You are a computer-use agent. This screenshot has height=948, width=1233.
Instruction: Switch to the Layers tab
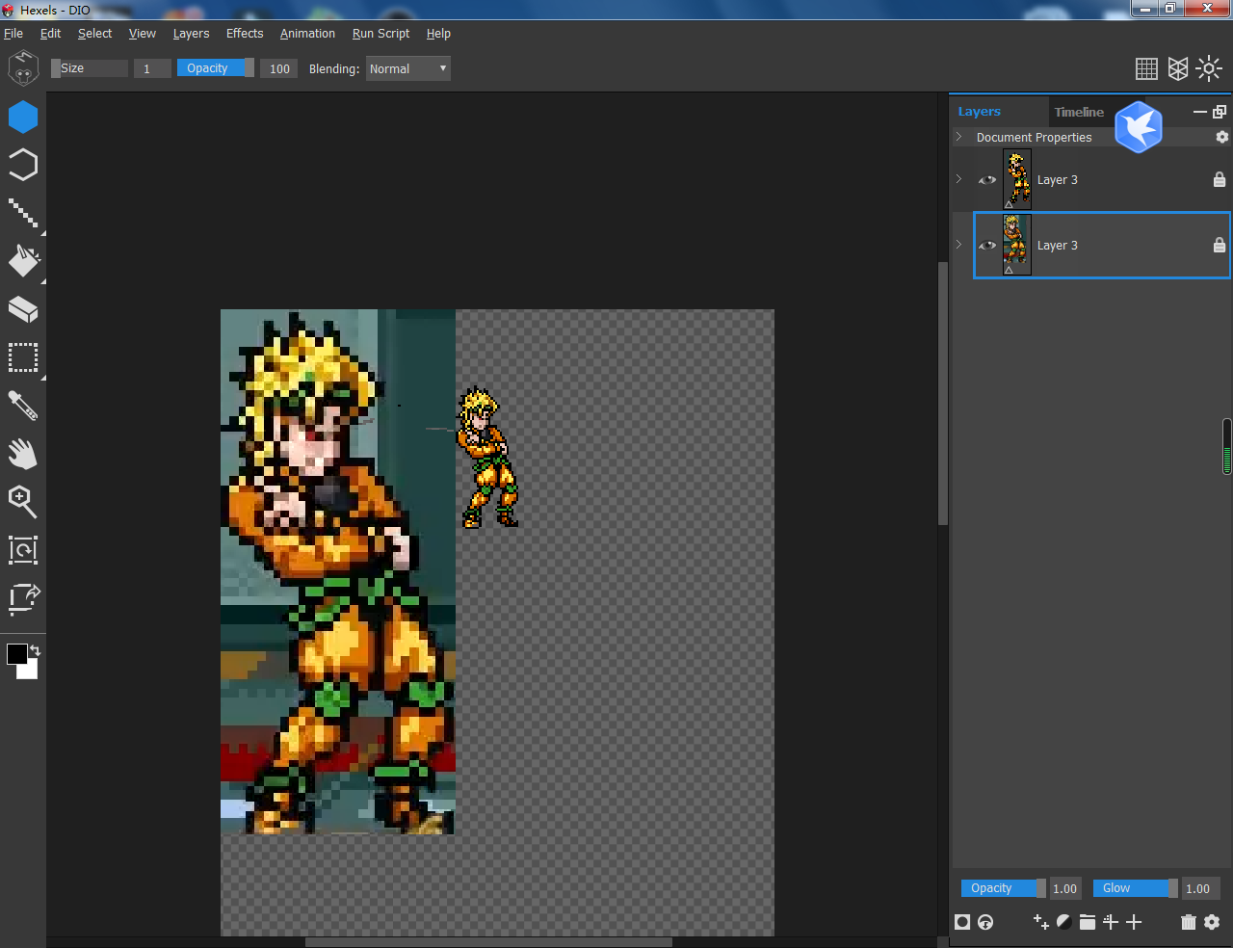click(x=980, y=112)
